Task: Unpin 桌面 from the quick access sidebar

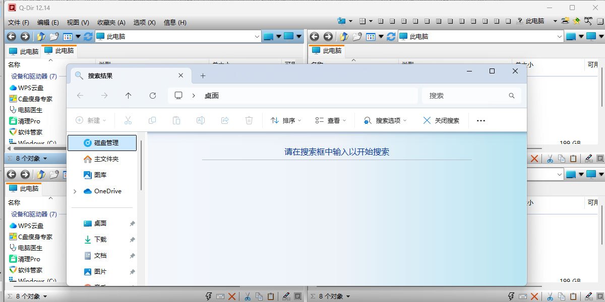Action: [132, 223]
